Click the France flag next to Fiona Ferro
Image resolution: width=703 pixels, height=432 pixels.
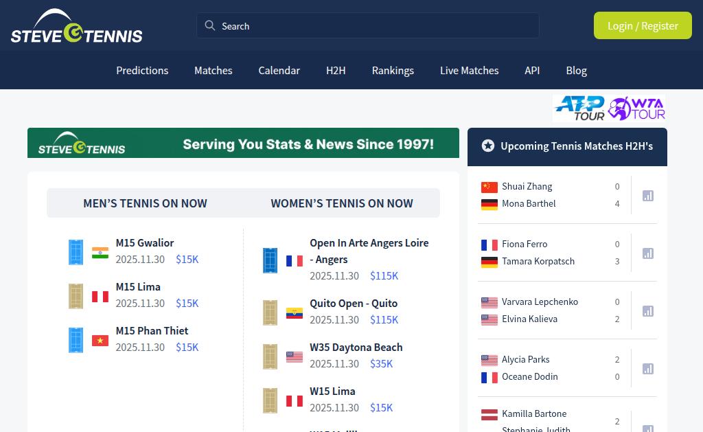(x=489, y=245)
